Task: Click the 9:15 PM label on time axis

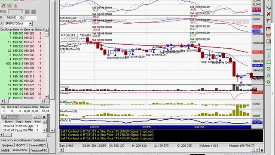Action: 147,127
